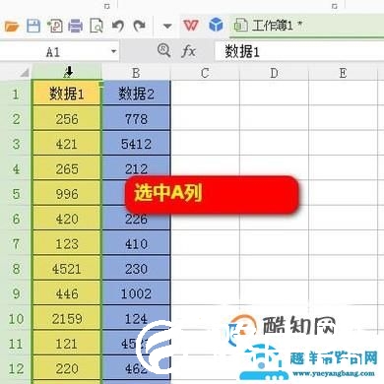Print the workbook with printer icon

pyautogui.click(x=76, y=26)
